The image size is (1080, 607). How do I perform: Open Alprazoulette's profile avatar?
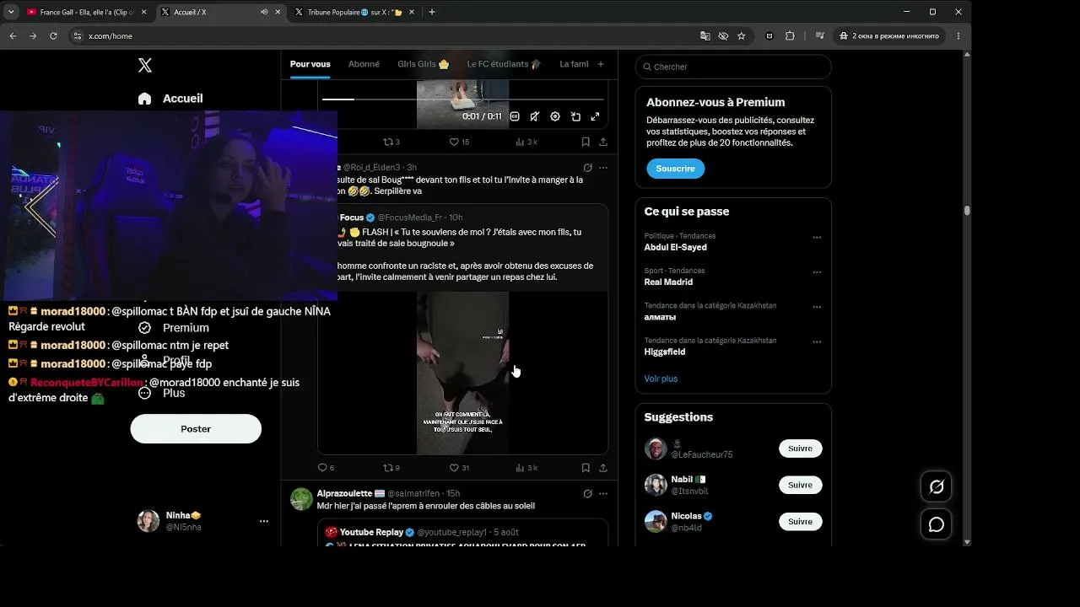pos(301,499)
